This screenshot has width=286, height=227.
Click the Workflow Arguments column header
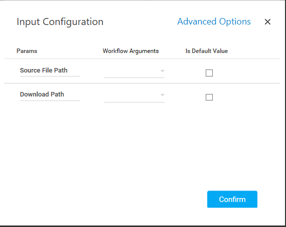(x=130, y=51)
